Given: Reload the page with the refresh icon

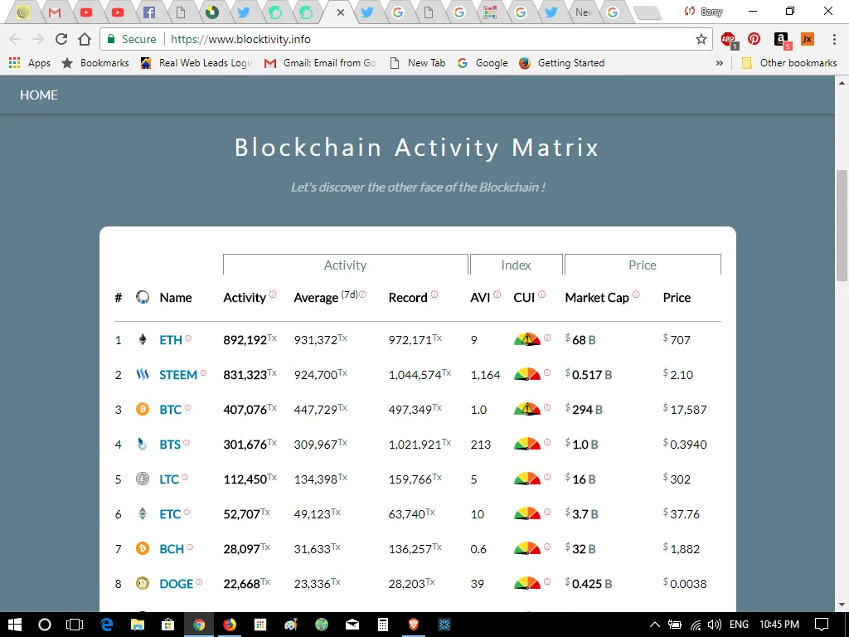Looking at the screenshot, I should pyautogui.click(x=61, y=39).
